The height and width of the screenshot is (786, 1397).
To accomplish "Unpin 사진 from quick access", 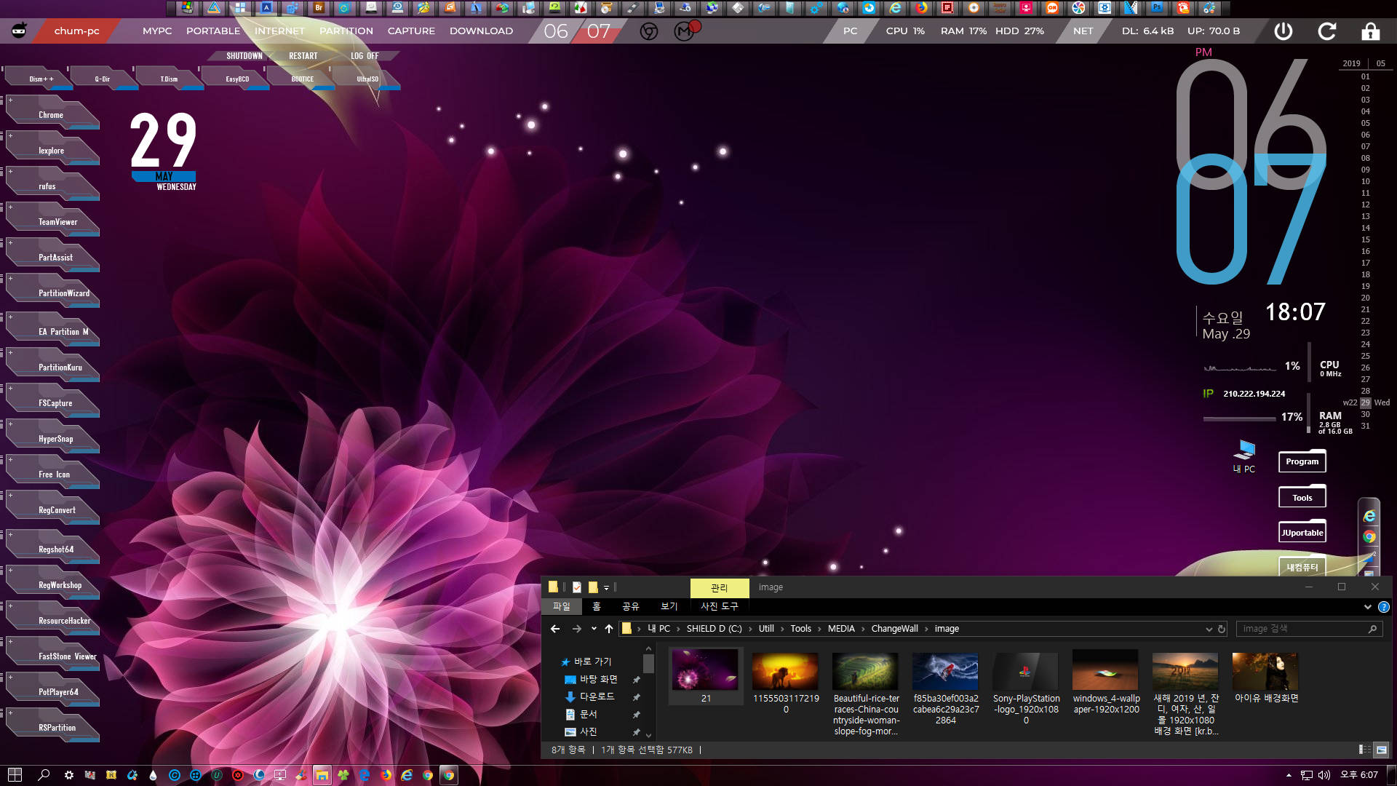I will (637, 732).
